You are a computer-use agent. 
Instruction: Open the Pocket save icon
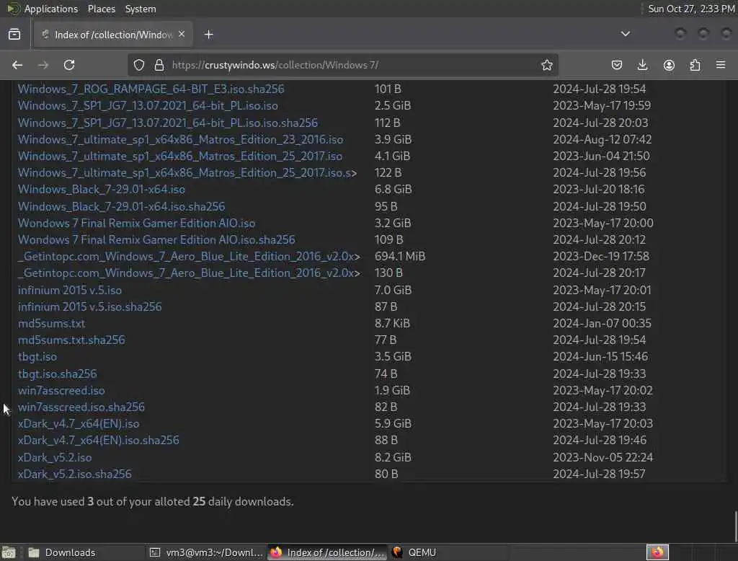point(617,65)
